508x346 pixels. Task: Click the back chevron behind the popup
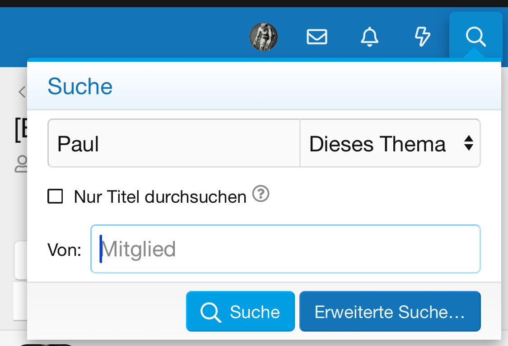[x=21, y=92]
